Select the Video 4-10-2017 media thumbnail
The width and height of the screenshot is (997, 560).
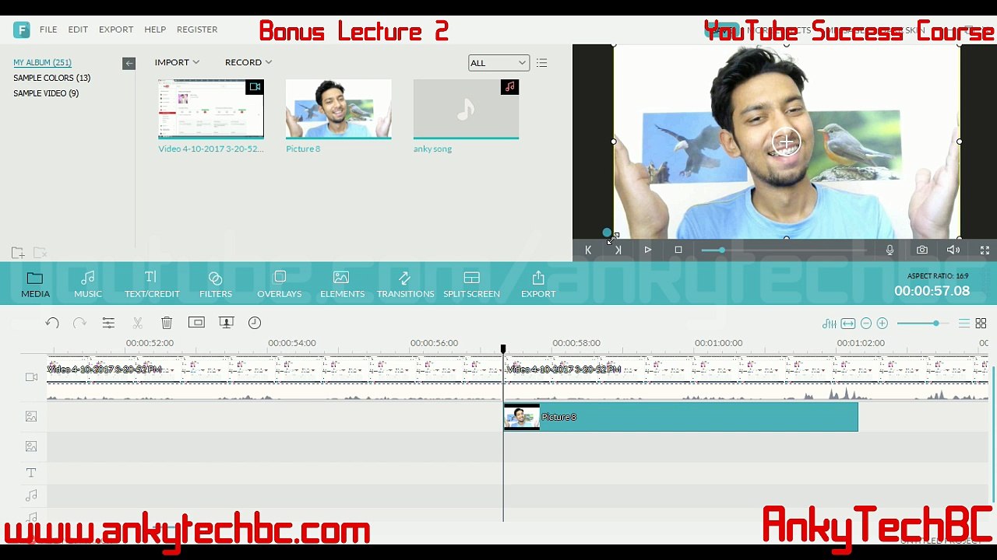point(211,109)
